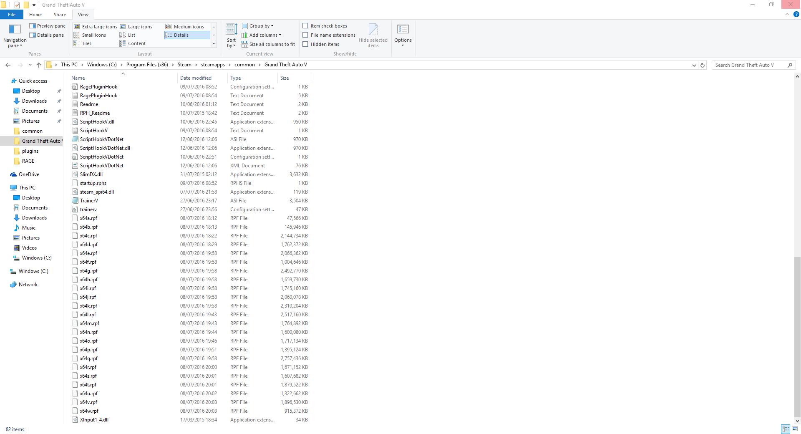Switch to Small icons layout

coord(90,35)
